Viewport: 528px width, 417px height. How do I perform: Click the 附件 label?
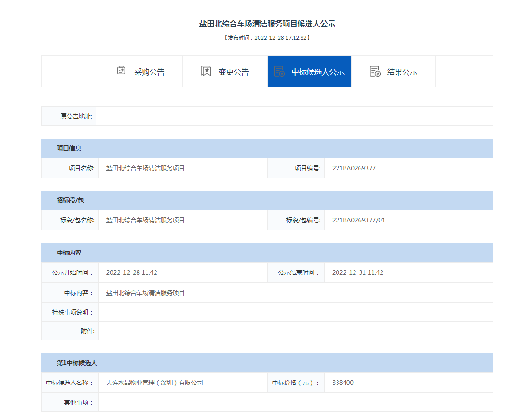tap(87, 331)
